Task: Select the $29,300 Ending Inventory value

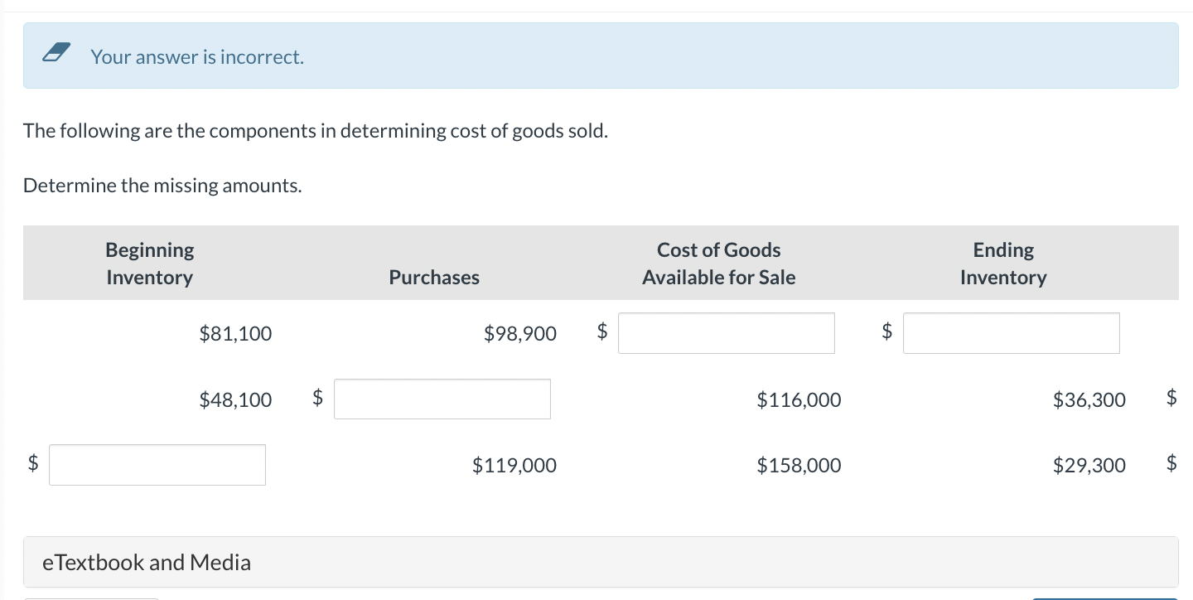Action: pyautogui.click(x=1089, y=464)
